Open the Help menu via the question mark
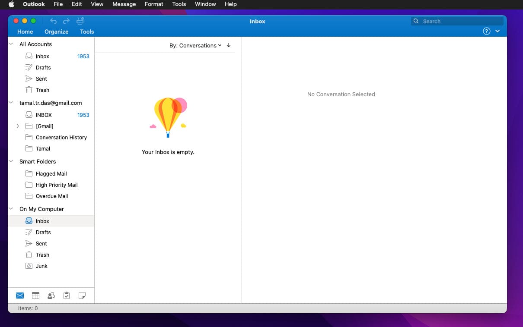The image size is (523, 327). 486,31
